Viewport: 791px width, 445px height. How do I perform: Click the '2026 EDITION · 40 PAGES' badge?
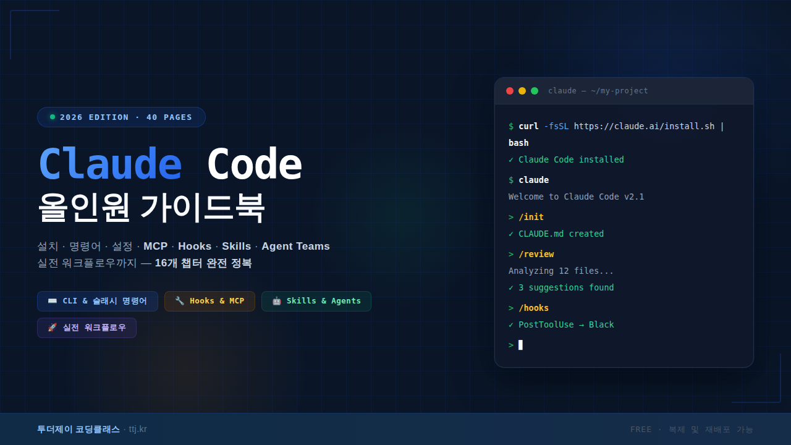click(121, 117)
